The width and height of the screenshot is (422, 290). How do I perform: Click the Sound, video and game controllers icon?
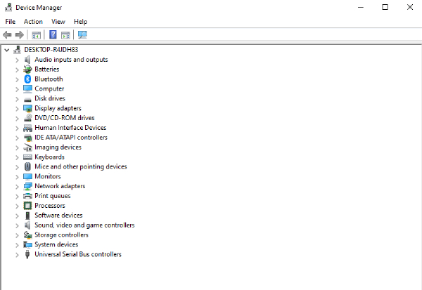(x=27, y=225)
